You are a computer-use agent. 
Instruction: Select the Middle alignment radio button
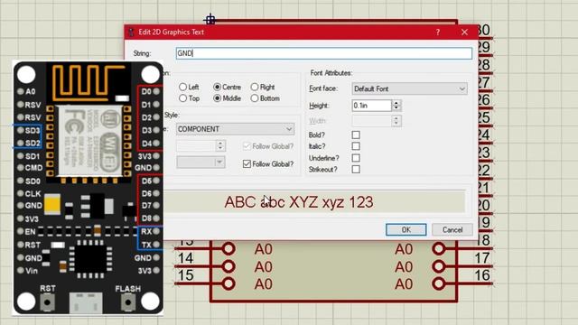coord(217,98)
